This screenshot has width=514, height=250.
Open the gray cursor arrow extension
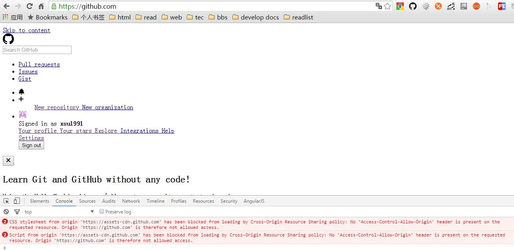tap(489, 6)
